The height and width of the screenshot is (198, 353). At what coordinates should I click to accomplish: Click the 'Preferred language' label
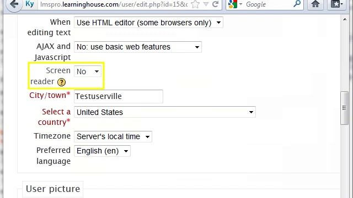point(54,156)
